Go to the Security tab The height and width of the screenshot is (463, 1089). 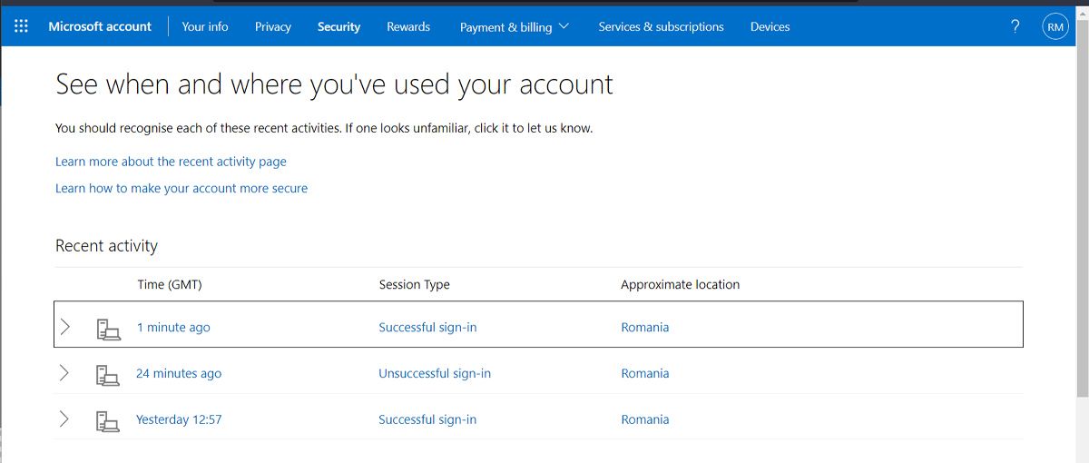pyautogui.click(x=338, y=27)
